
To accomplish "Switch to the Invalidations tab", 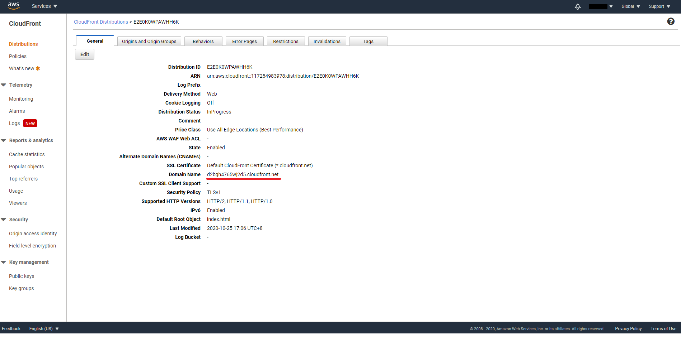I will tap(327, 41).
